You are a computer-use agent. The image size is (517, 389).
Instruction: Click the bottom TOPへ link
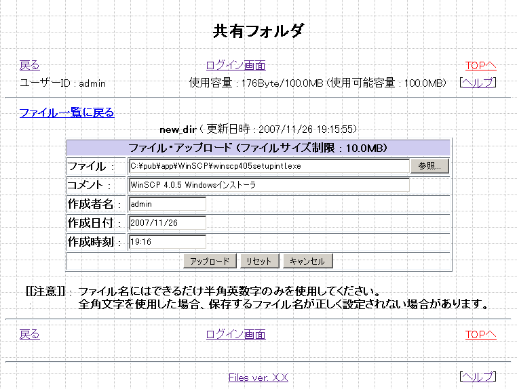pos(480,334)
